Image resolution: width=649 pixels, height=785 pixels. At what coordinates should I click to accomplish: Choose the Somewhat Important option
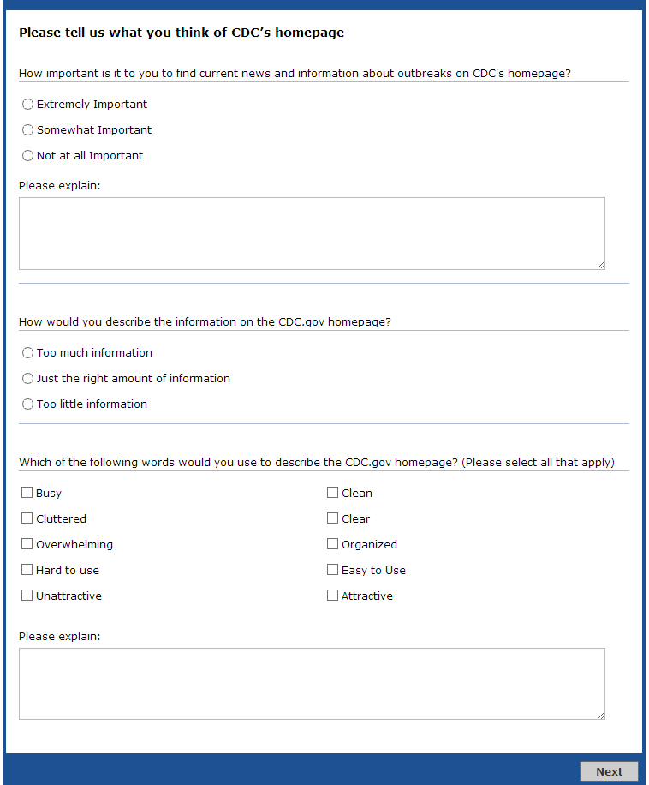pyautogui.click(x=28, y=130)
